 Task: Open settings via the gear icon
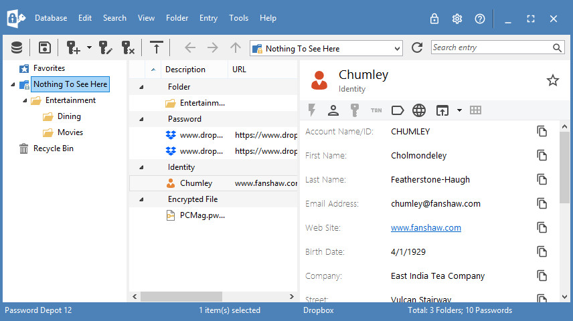click(457, 18)
